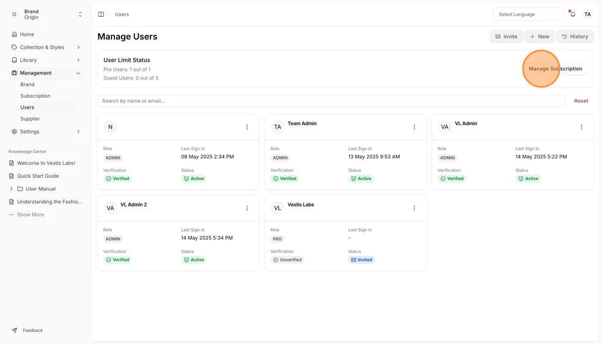Screen dimensions: 602x344
Task: Open the notifications bell
Action: (x=572, y=14)
